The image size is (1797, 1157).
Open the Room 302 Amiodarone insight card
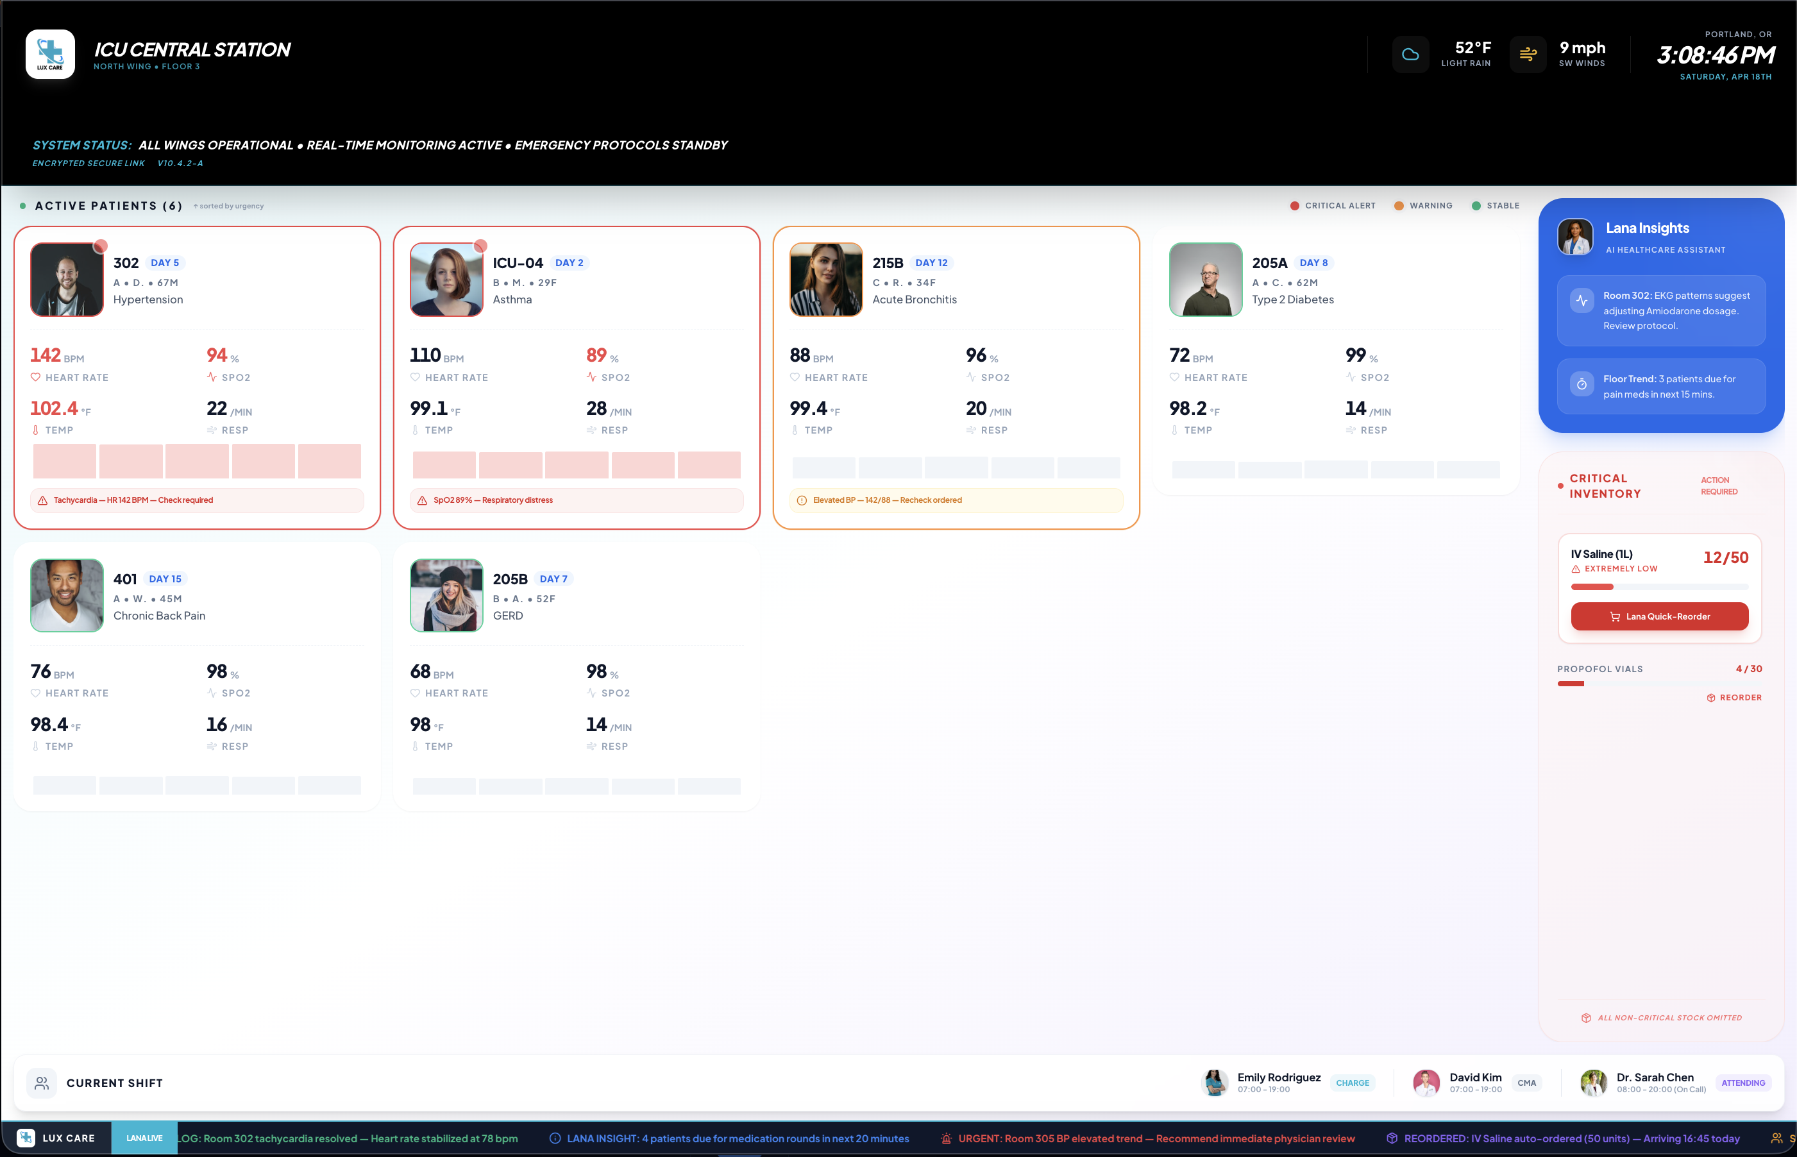[x=1661, y=311]
